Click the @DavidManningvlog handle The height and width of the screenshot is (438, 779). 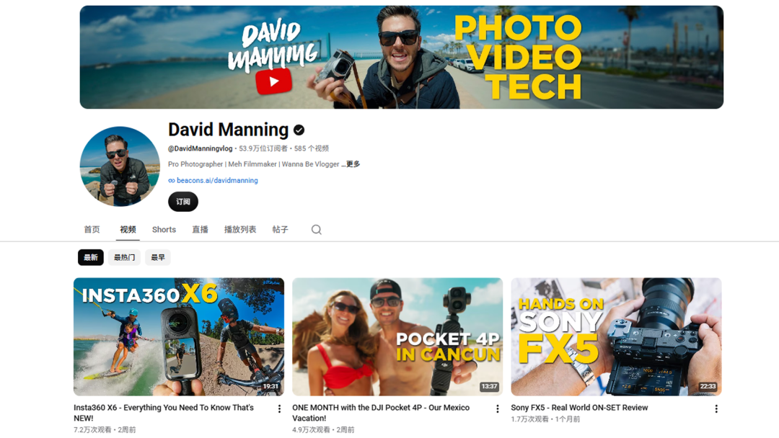(201, 148)
